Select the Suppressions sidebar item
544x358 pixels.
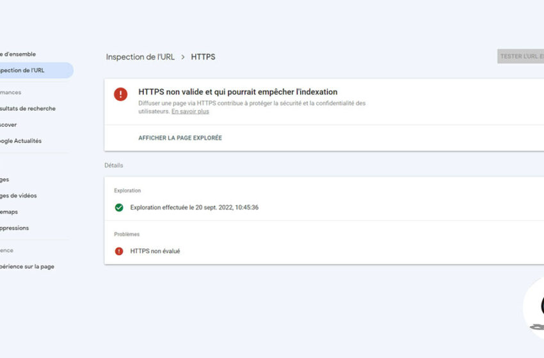[x=15, y=228]
